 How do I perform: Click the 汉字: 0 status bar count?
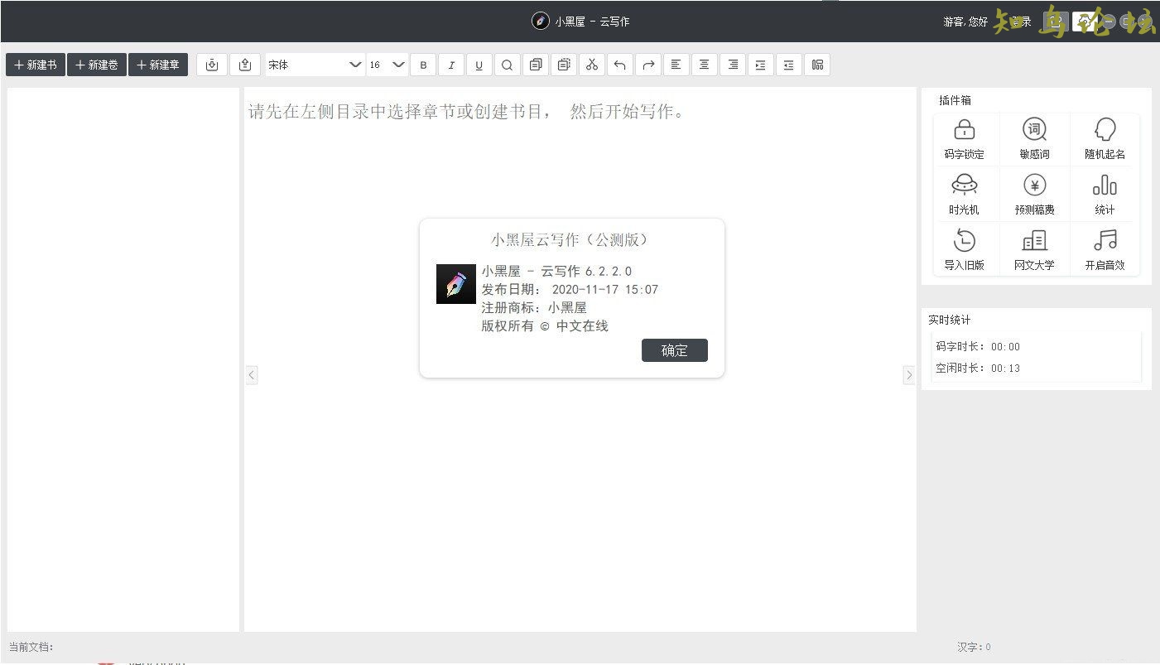974,648
